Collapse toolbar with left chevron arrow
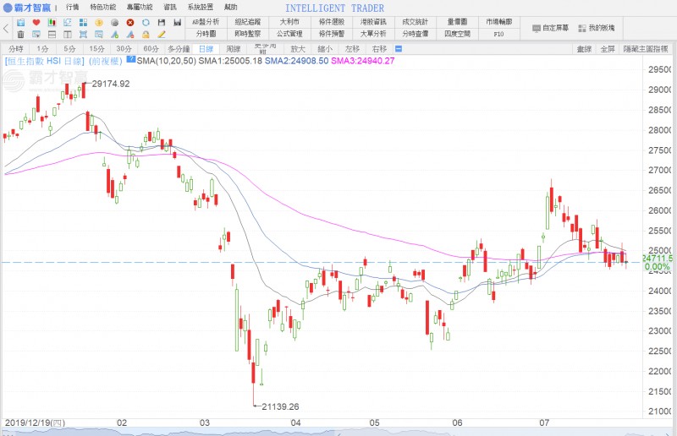 click(x=6, y=28)
